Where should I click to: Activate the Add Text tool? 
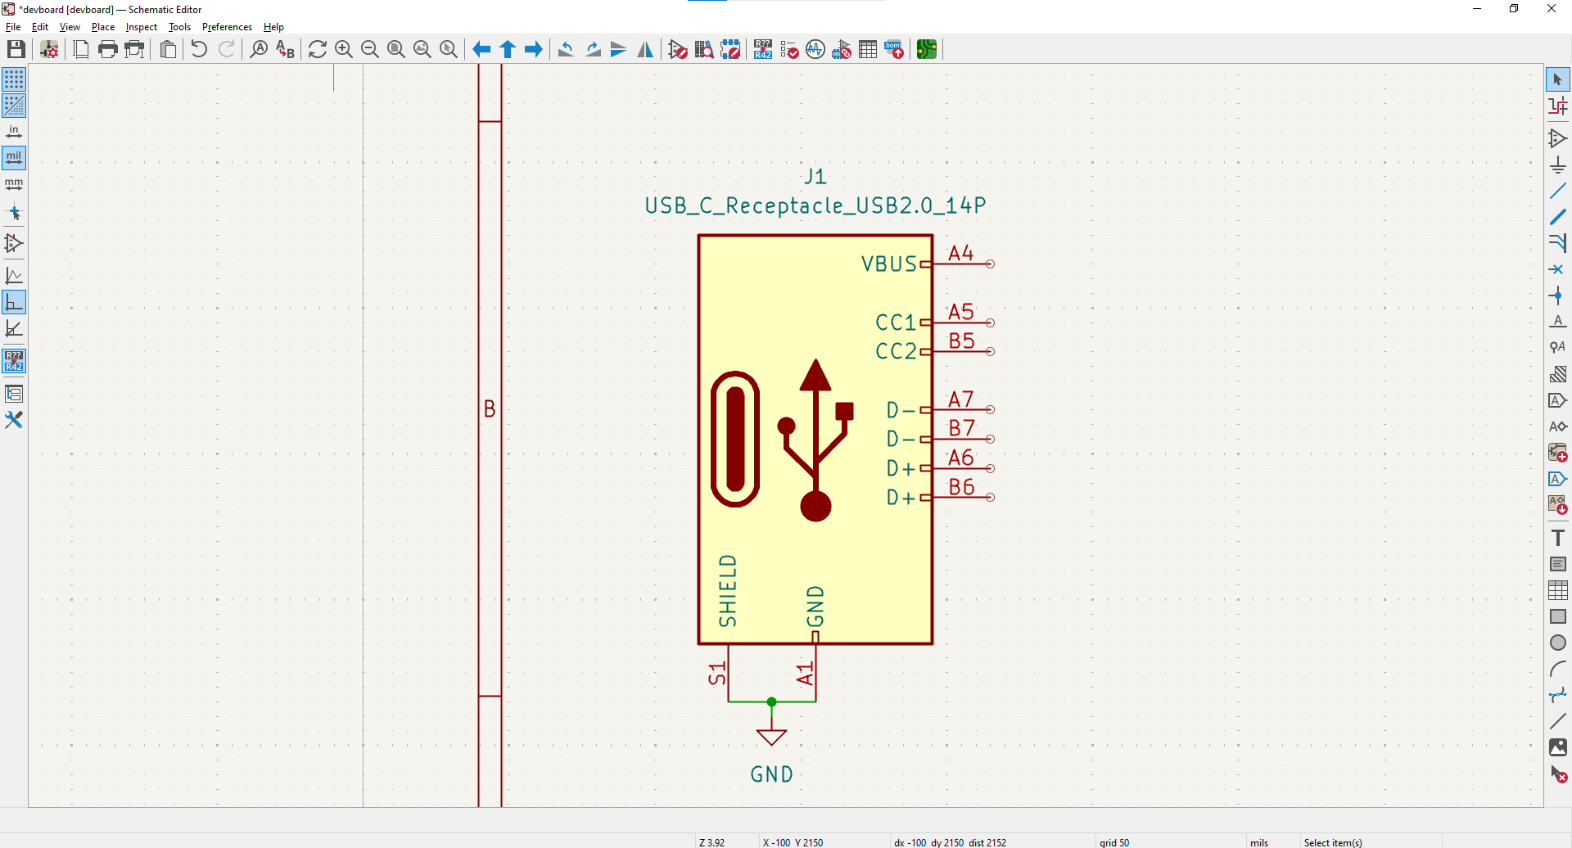(1557, 538)
